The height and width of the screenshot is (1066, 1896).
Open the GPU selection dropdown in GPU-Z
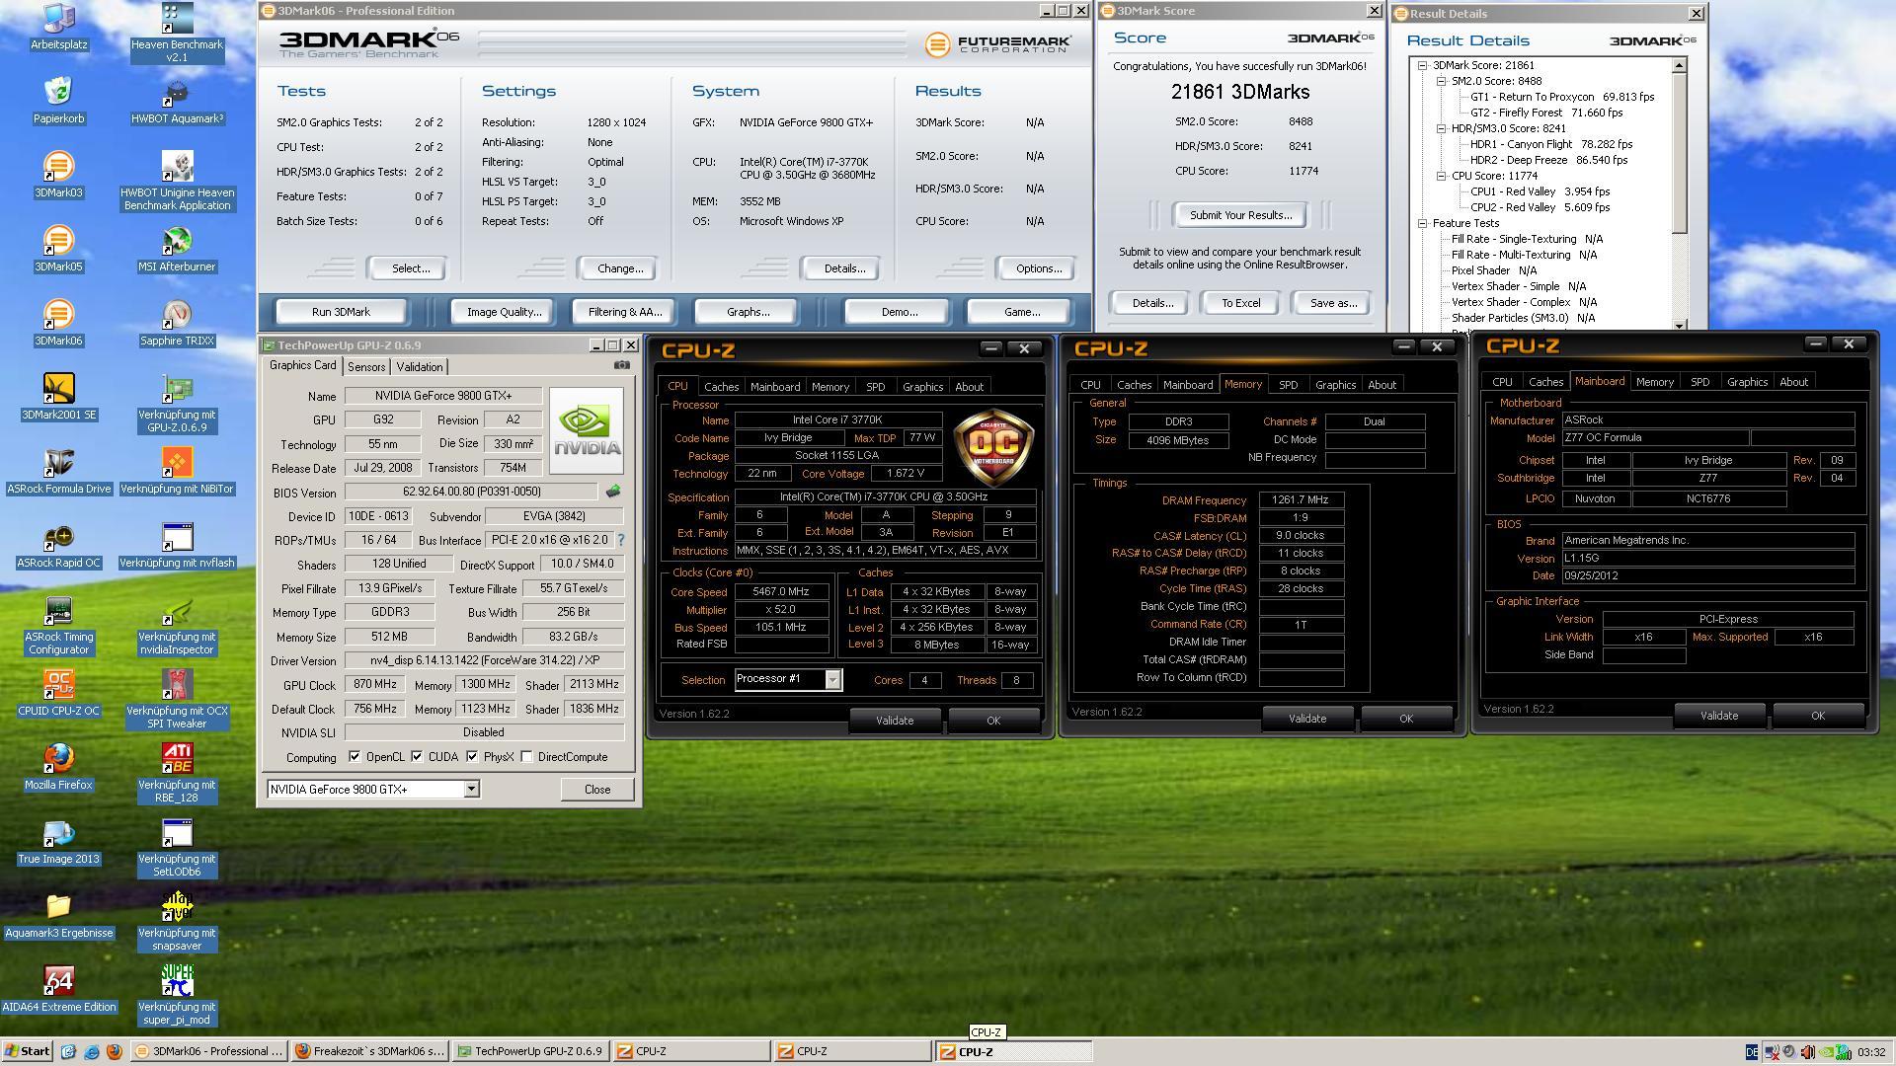(x=471, y=789)
